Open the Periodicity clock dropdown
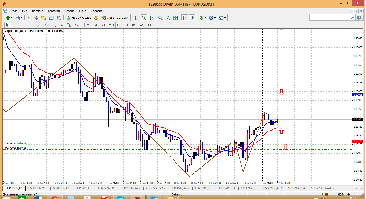 point(215,18)
